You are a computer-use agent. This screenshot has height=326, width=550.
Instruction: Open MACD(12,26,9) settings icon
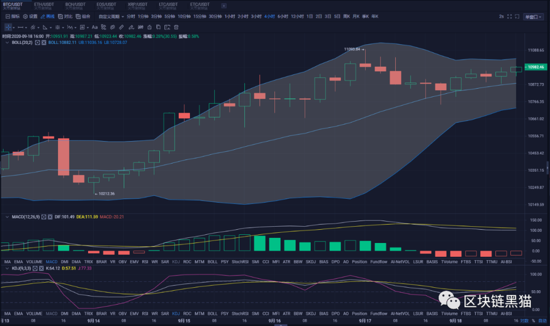[44, 217]
